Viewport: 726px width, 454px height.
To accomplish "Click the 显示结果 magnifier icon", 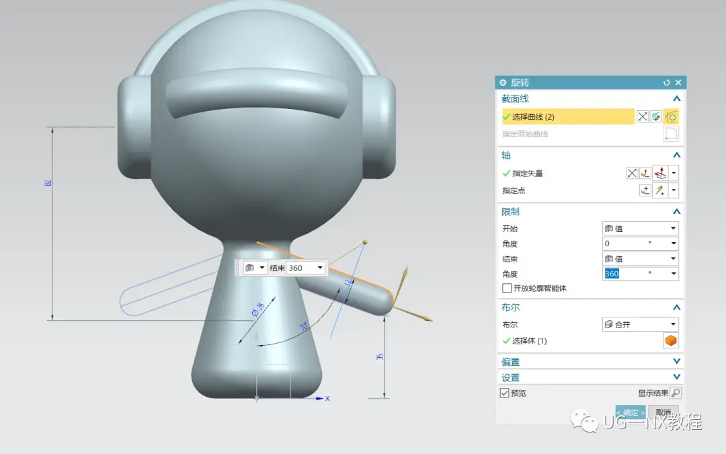I will 676,393.
